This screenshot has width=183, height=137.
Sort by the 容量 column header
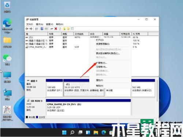pyautogui.click(x=111, y=34)
